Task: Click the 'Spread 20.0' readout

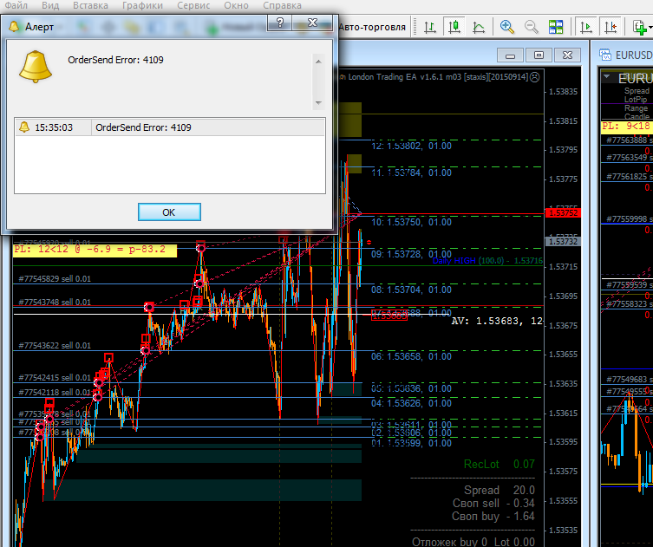Action: 500,490
